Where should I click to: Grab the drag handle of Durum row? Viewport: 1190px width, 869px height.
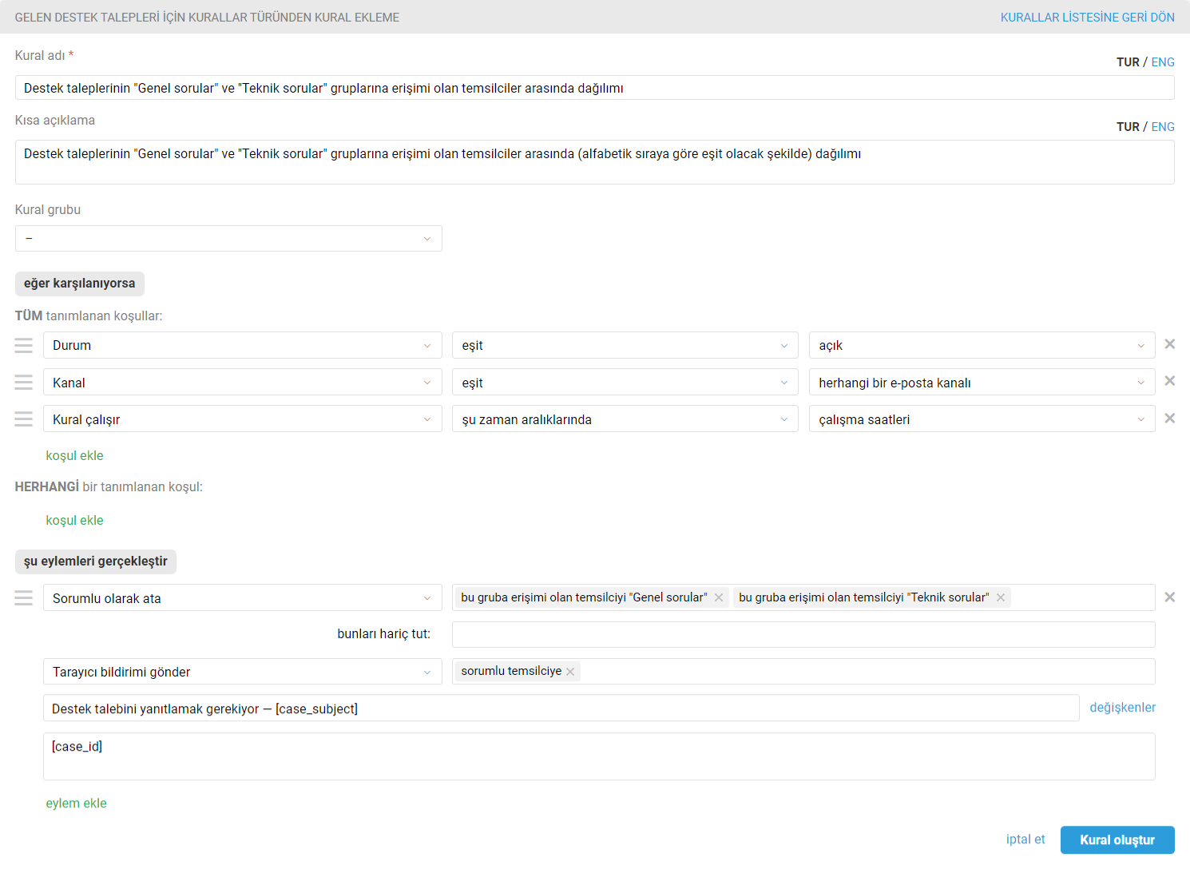tap(24, 345)
